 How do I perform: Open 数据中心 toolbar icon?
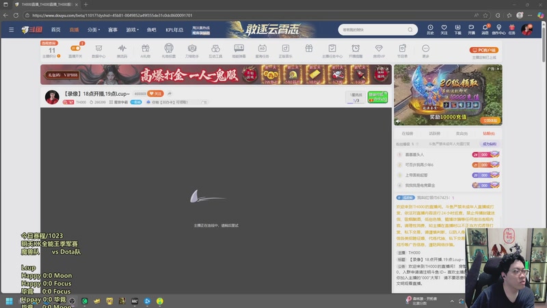98,51
